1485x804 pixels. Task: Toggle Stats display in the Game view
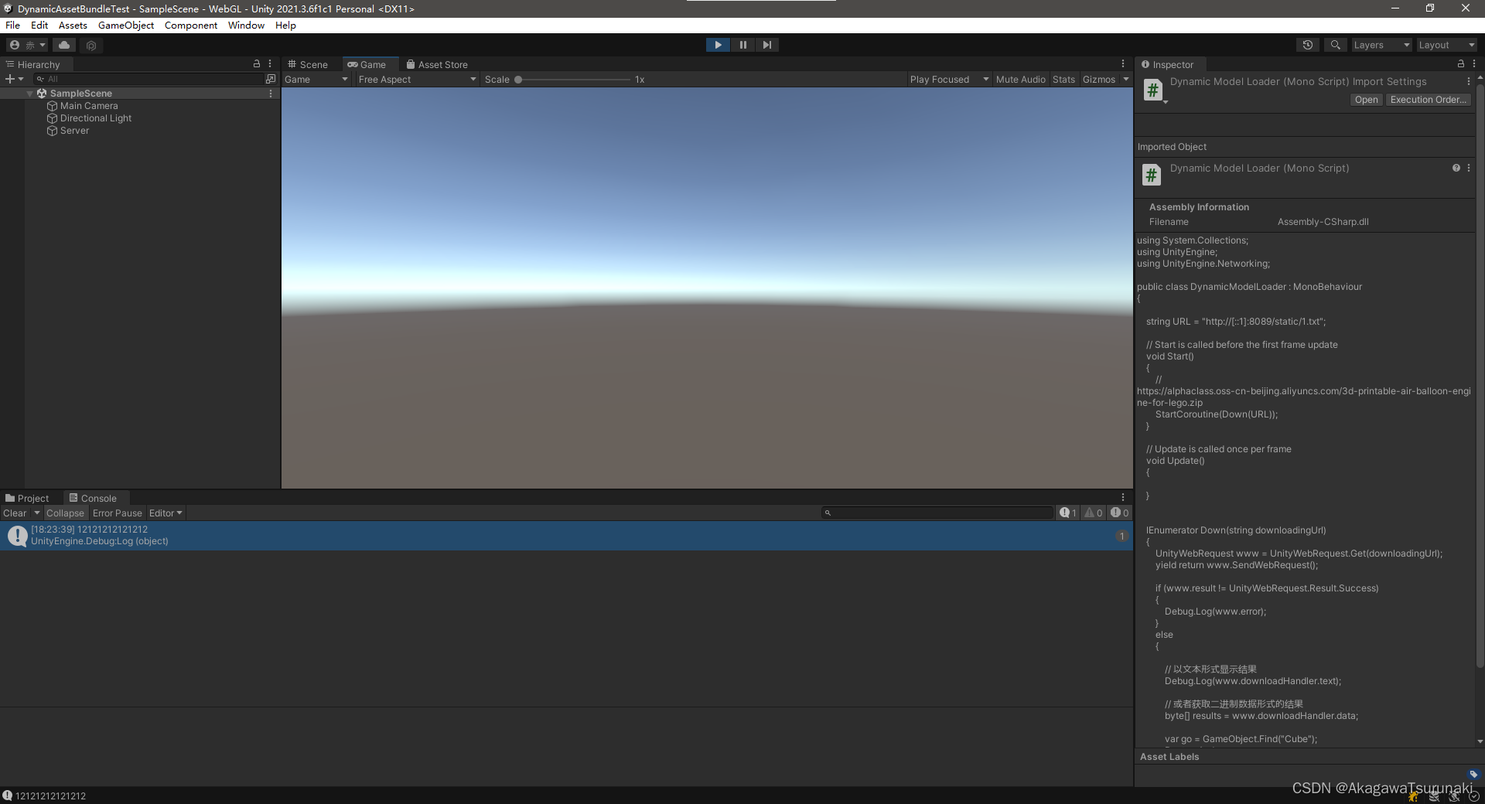(1063, 79)
